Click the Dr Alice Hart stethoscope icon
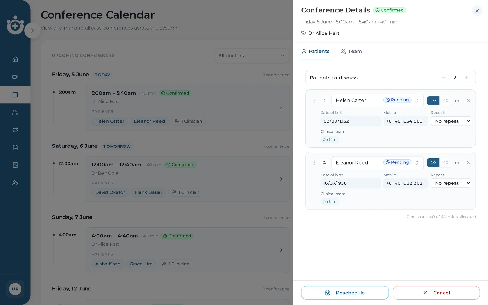Image resolution: width=488 pixels, height=305 pixels. point(304,33)
